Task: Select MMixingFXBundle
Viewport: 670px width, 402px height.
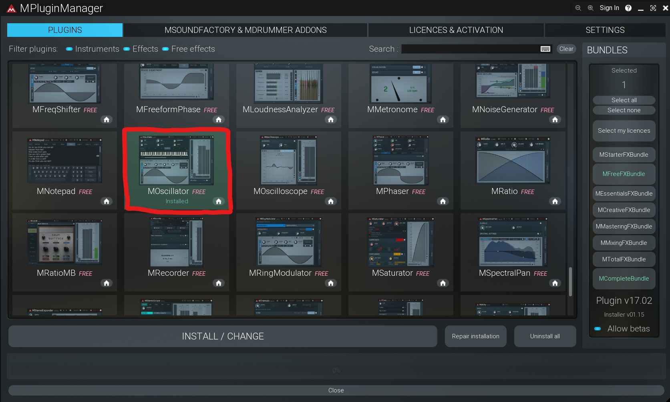Action: point(624,243)
